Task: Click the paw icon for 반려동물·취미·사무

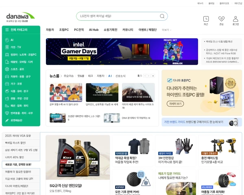Action: tap(7, 113)
